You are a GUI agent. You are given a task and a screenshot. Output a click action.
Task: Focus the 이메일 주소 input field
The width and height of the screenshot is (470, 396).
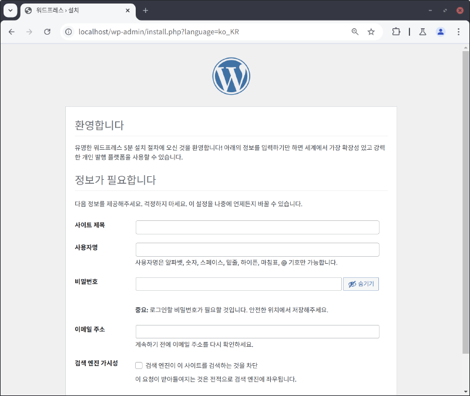tap(257, 331)
